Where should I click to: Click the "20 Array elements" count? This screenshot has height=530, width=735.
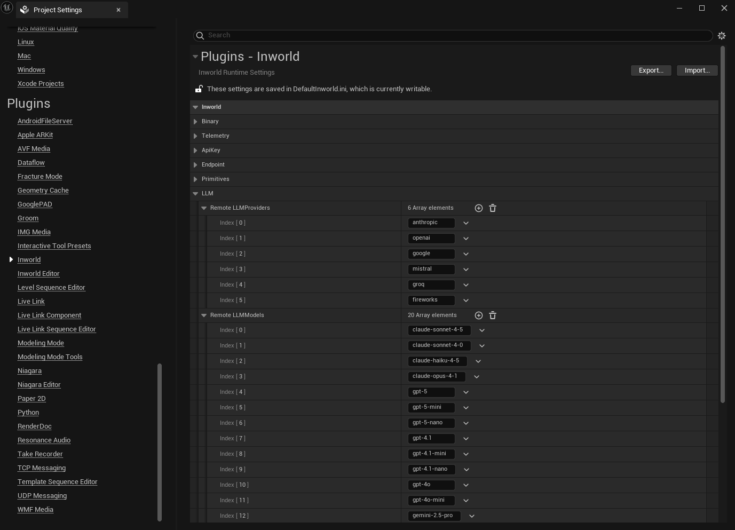[432, 315]
